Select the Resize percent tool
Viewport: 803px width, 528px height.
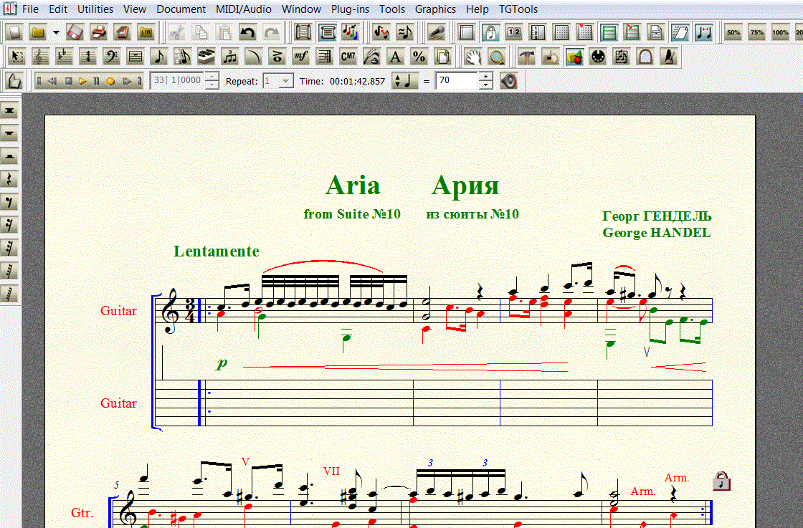click(419, 57)
